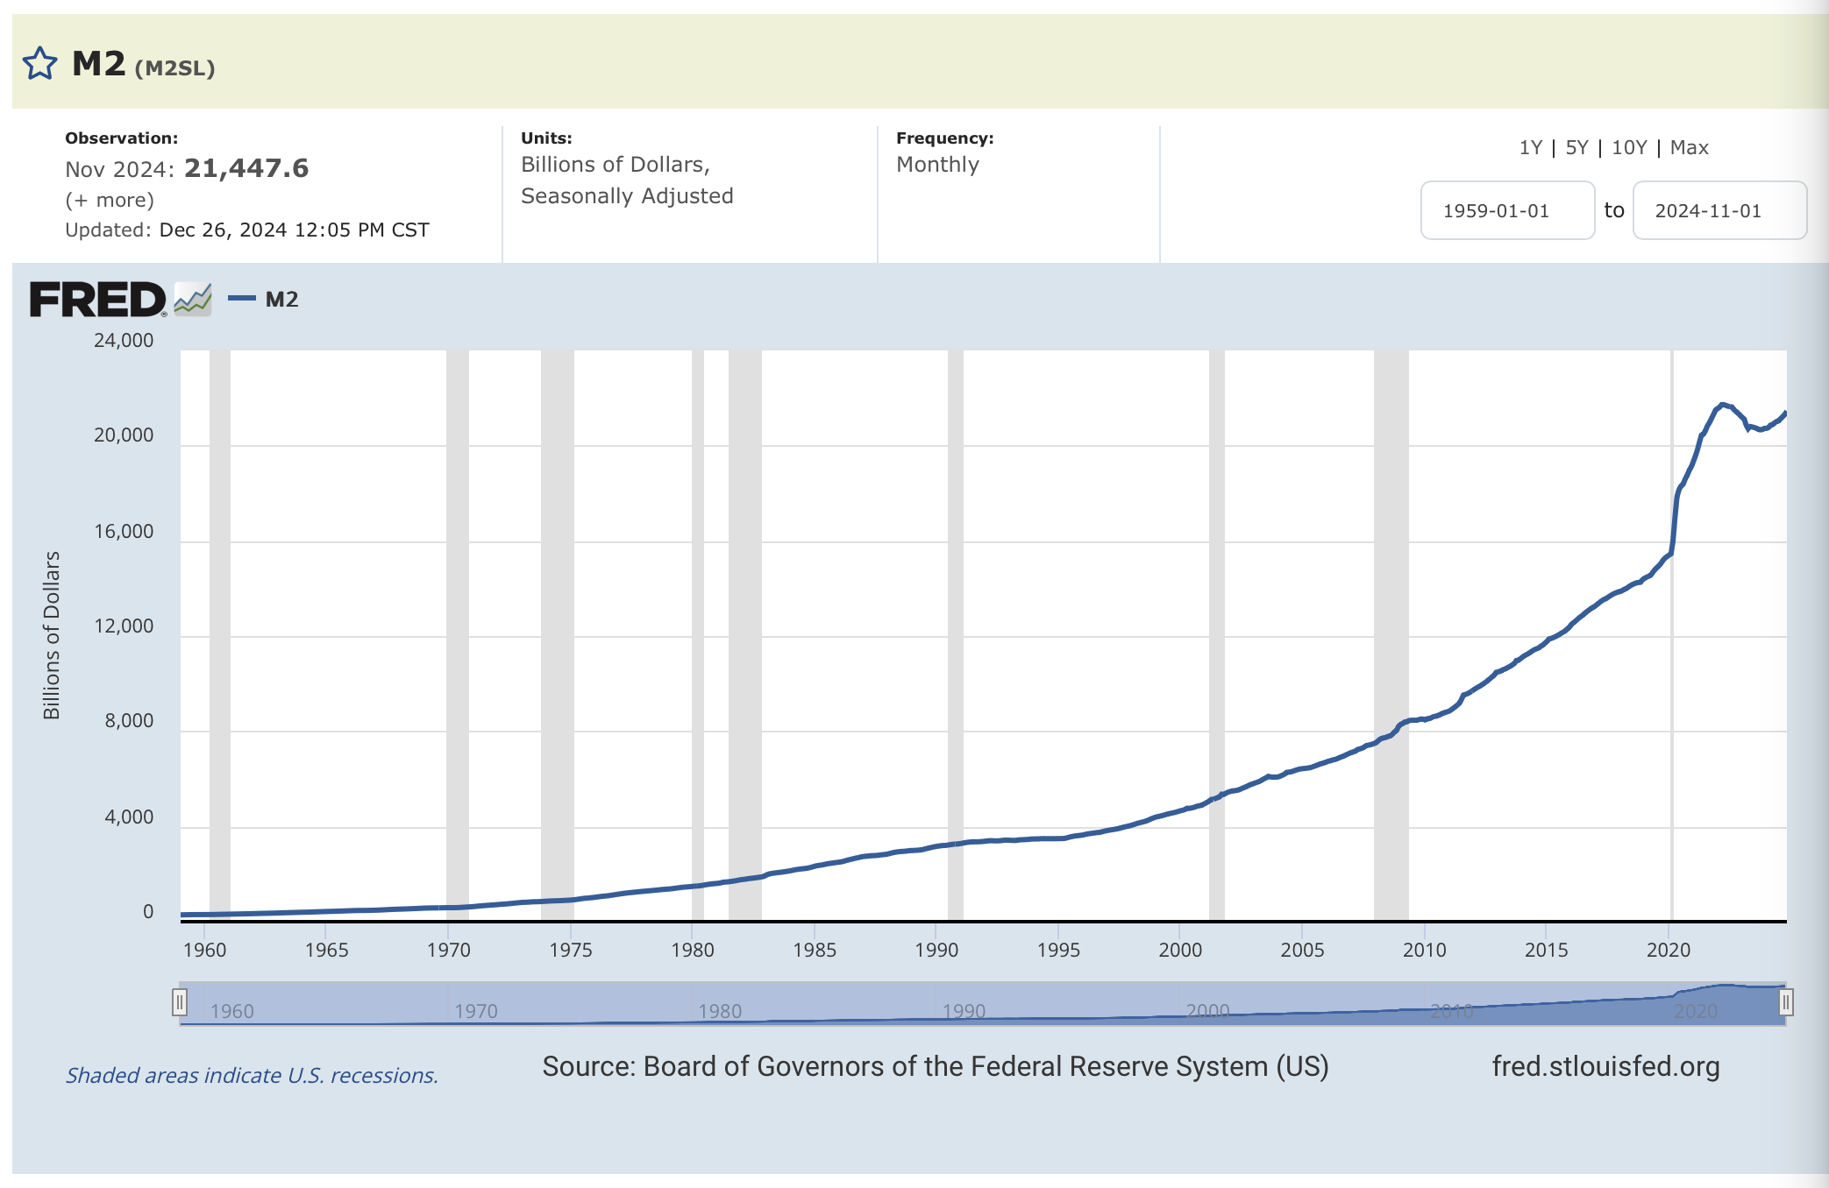The height and width of the screenshot is (1188, 1829).
Task: Select the 5Y date range
Action: point(1576,147)
